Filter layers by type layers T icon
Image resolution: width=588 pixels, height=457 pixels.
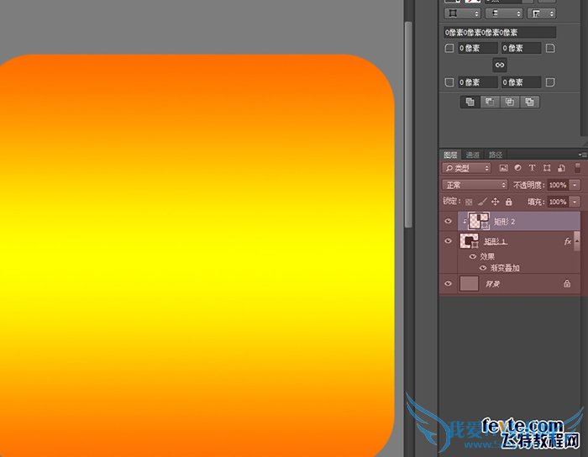(x=532, y=168)
